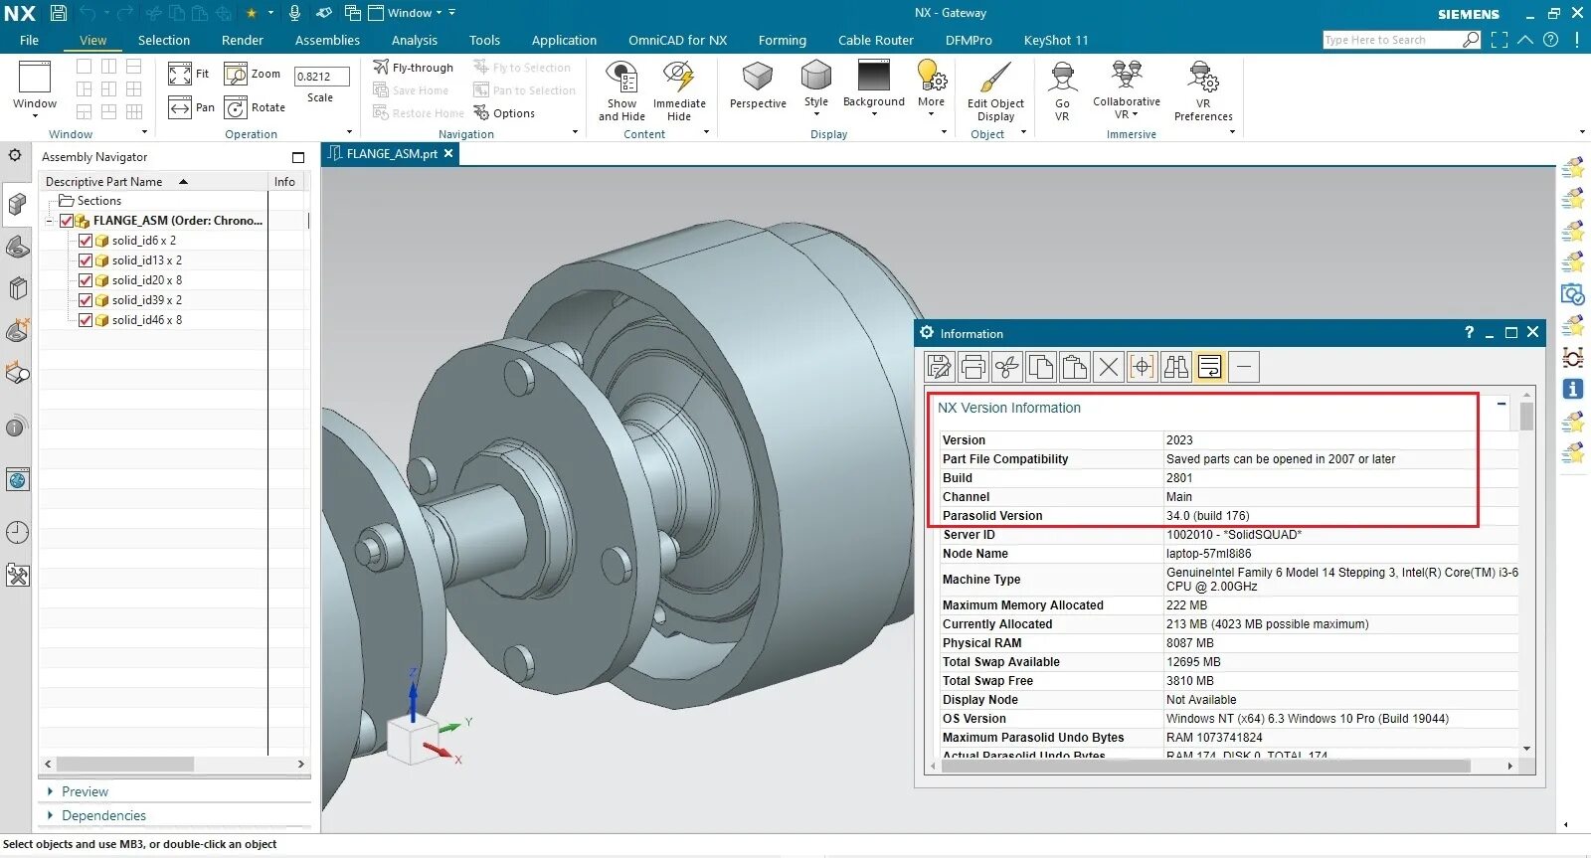
Task: Choose Immediate Hide tool
Action: click(679, 90)
